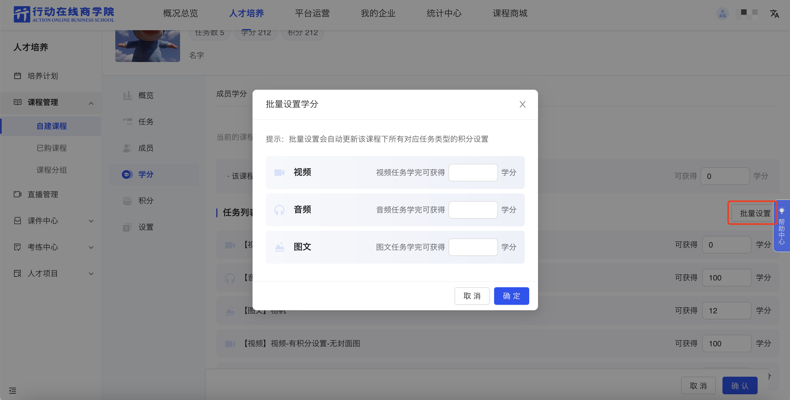790x400 pixels.
Task: Toggle sidebar collapse icon at bottom left
Action: (13, 390)
